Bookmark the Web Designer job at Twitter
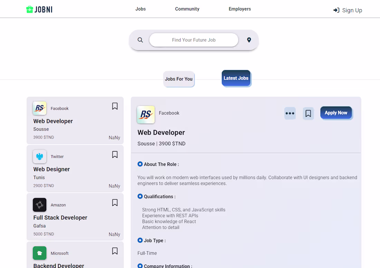 click(115, 154)
